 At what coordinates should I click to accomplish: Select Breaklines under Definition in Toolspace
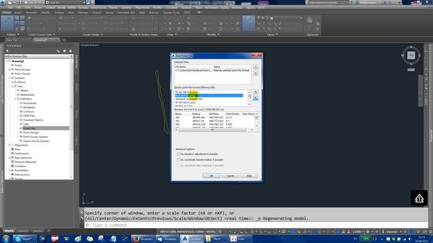(x=29, y=107)
